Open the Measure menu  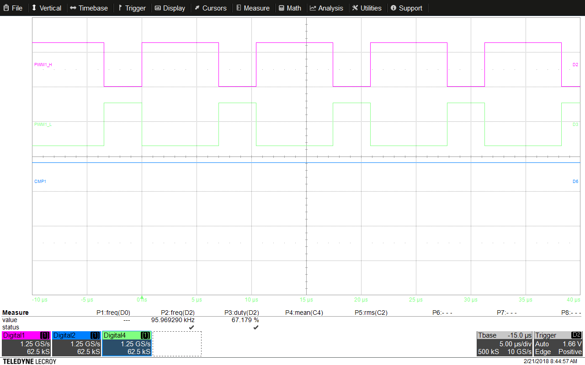click(x=253, y=8)
